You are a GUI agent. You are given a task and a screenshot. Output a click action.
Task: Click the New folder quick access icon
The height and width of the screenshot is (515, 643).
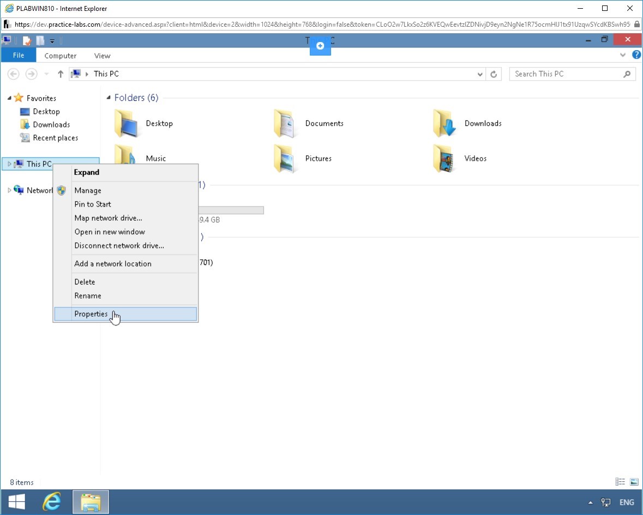point(40,40)
